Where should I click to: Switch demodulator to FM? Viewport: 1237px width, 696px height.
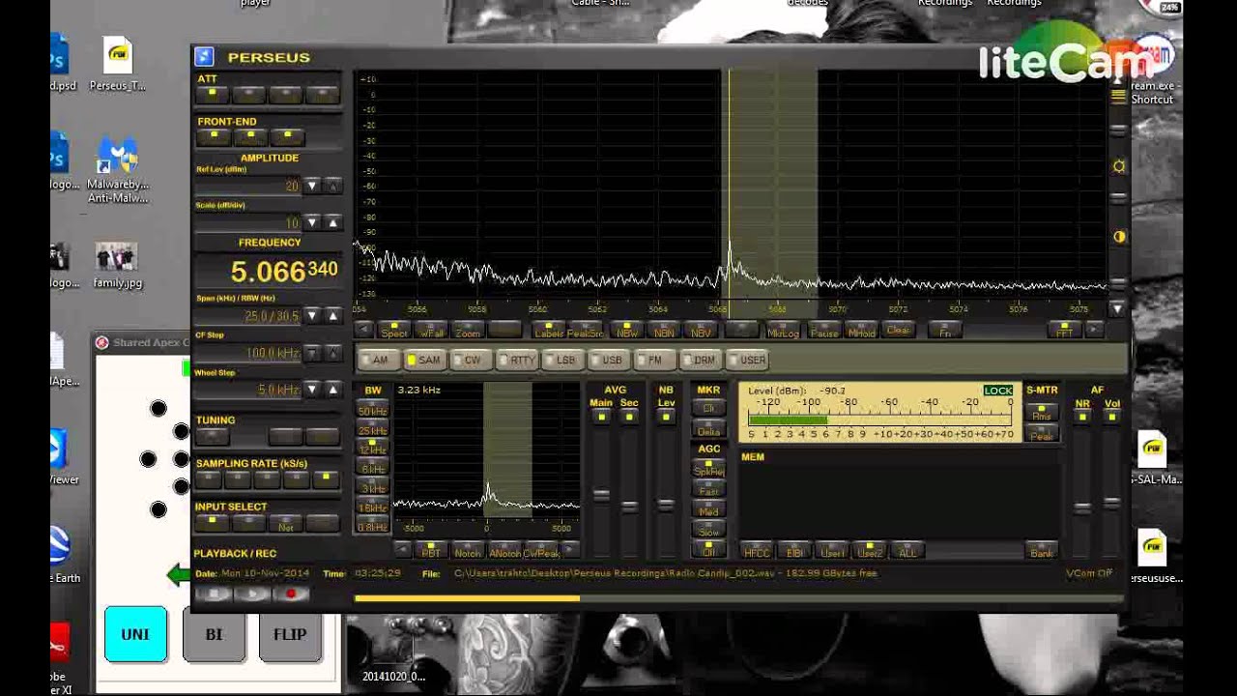[653, 360]
